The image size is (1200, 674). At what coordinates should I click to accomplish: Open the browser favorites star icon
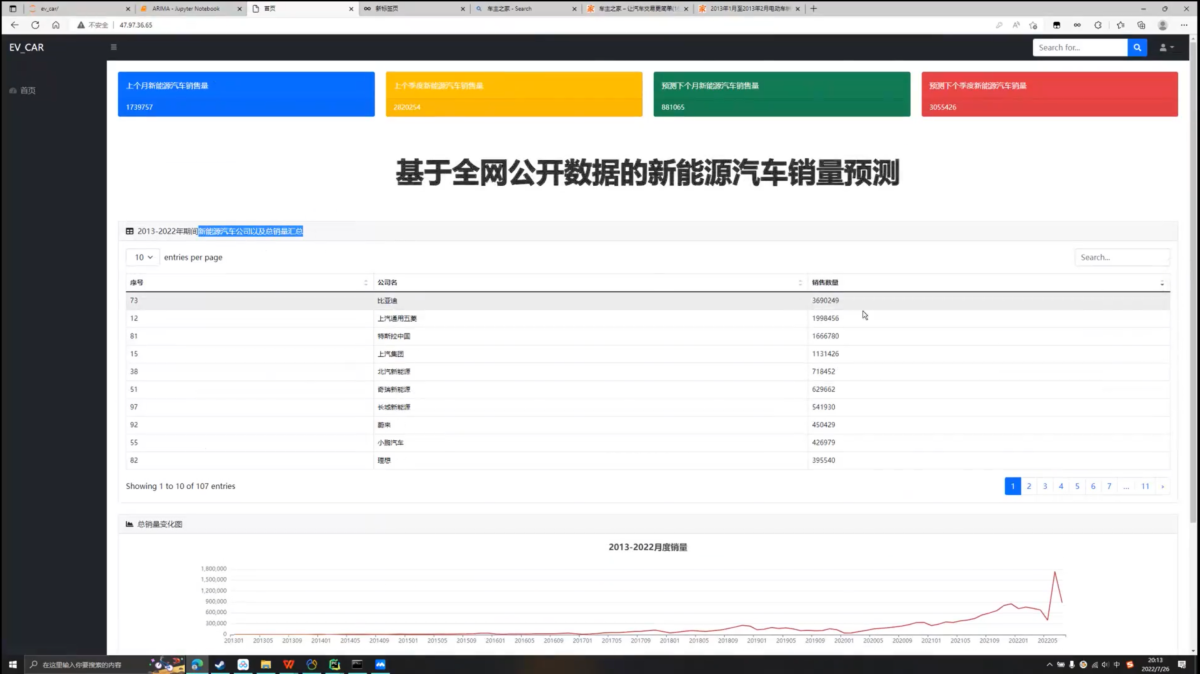click(1120, 25)
